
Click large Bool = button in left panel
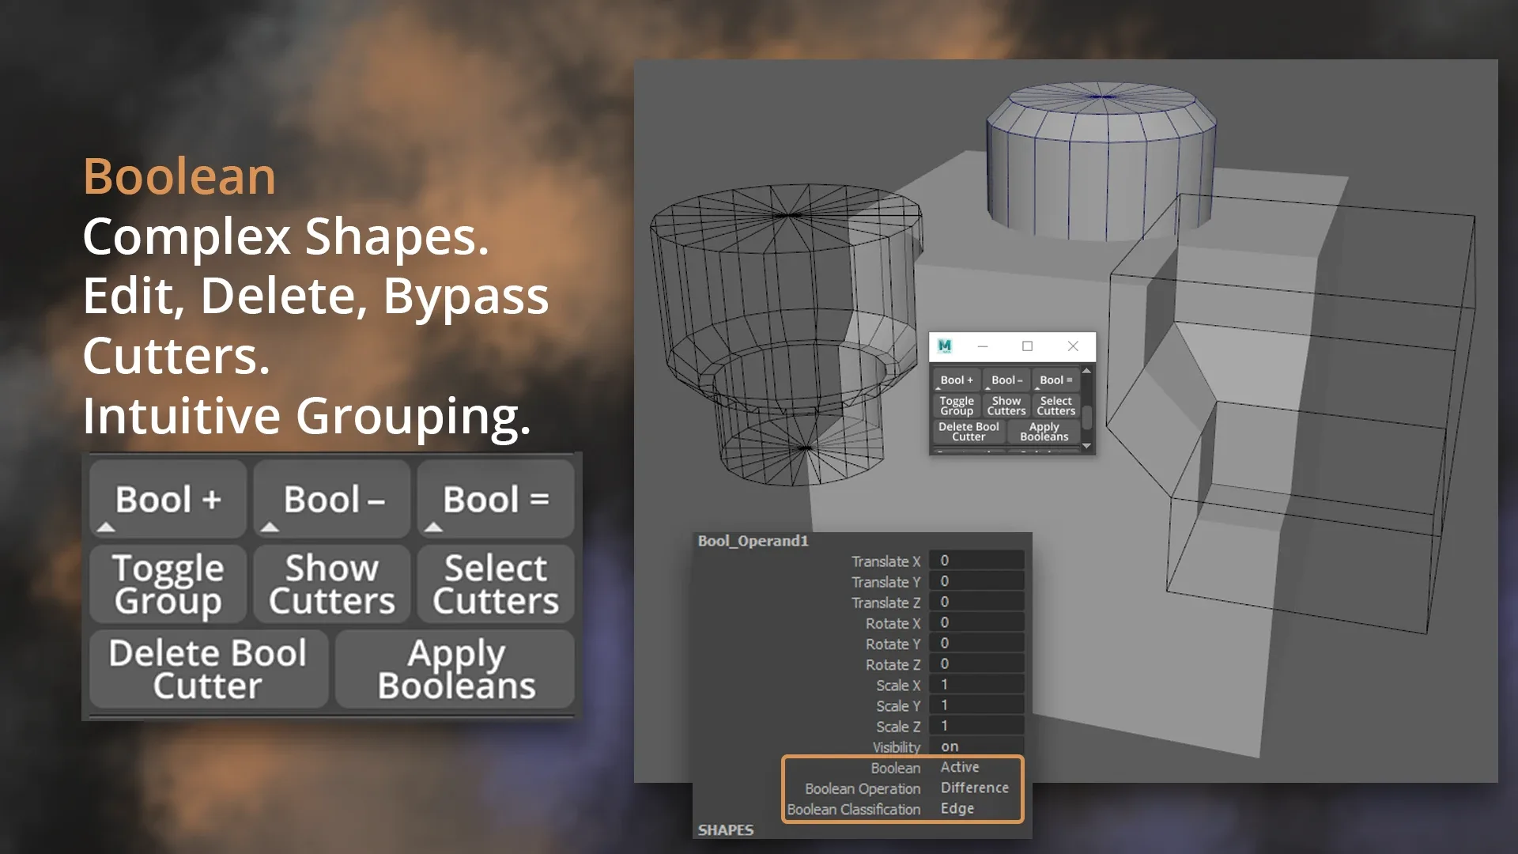496,501
